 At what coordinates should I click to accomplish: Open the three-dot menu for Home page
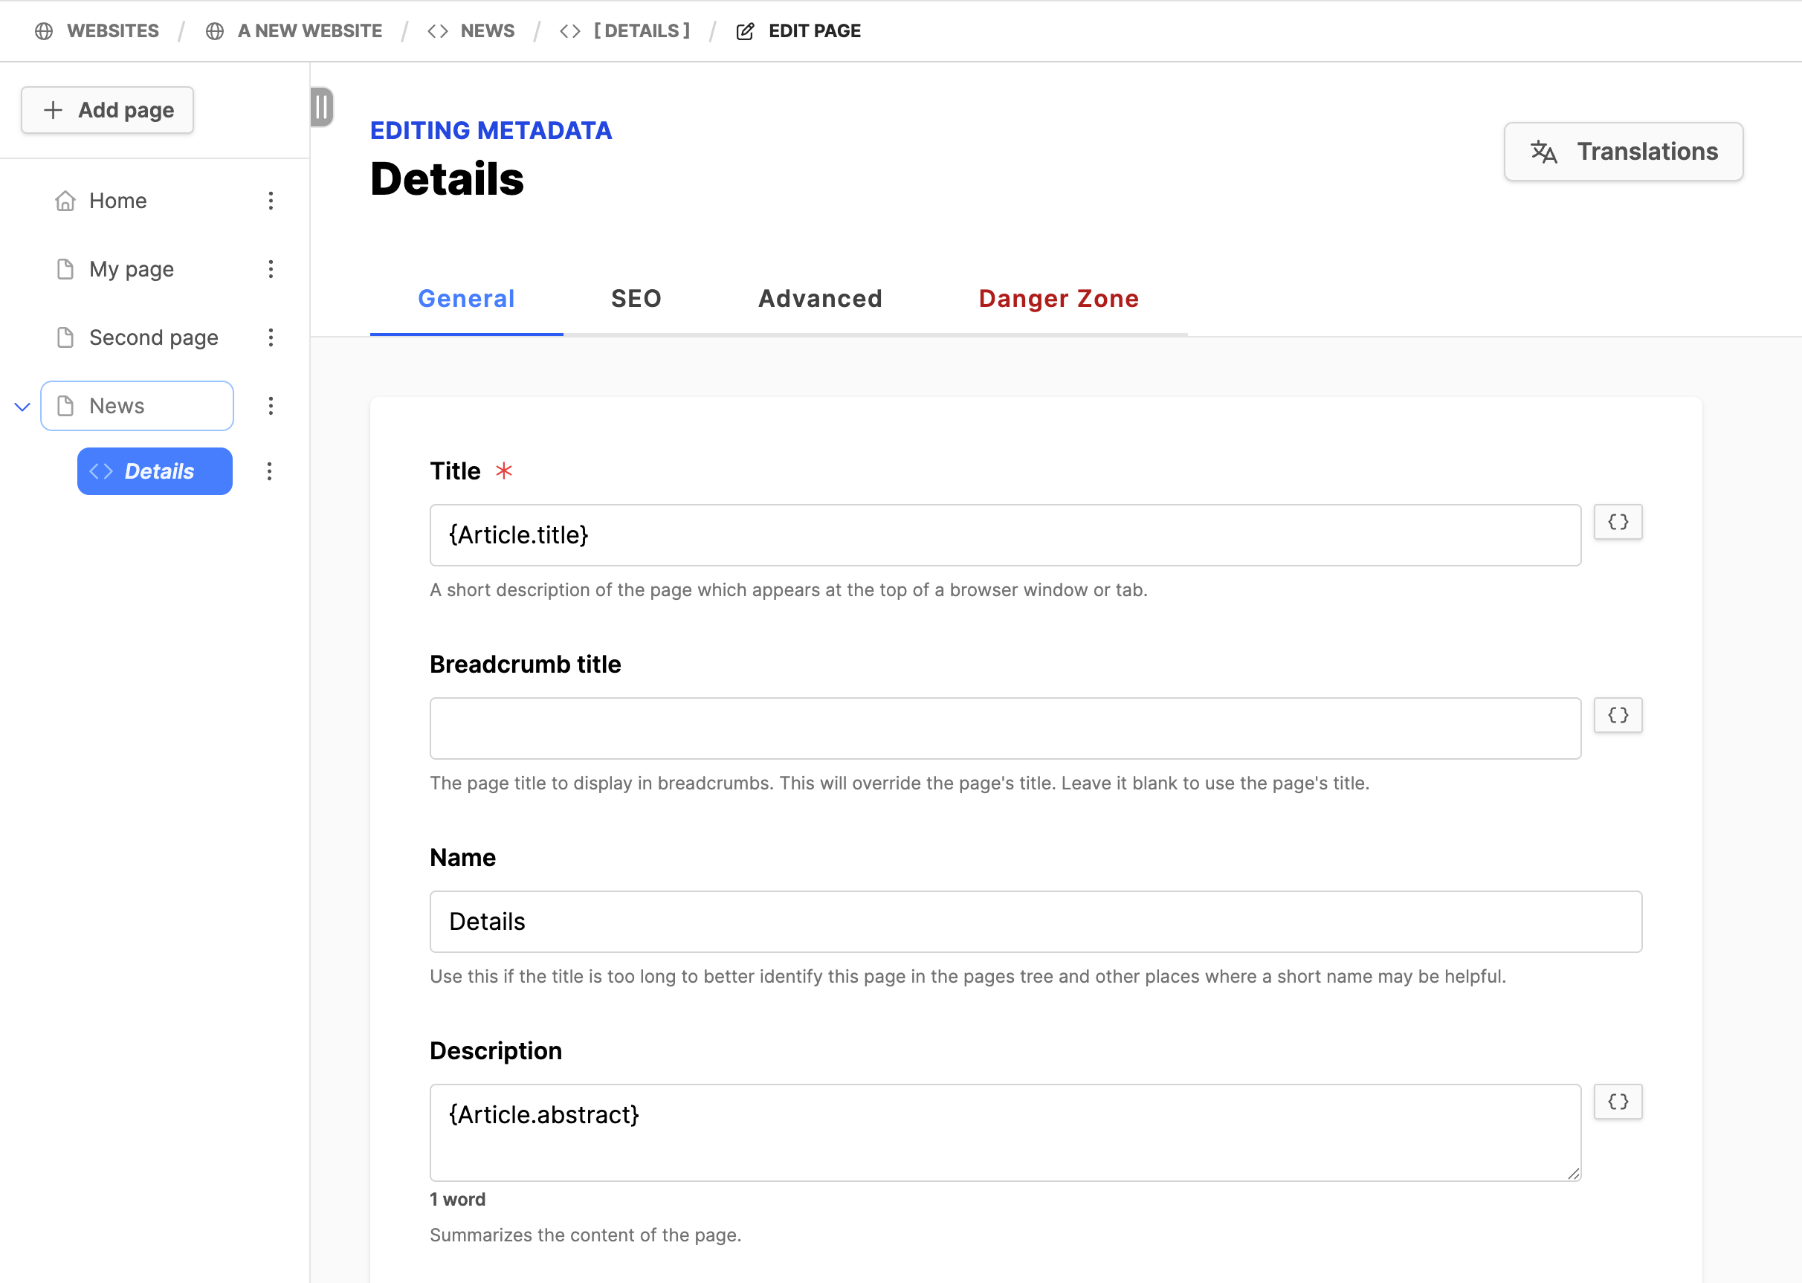270,201
